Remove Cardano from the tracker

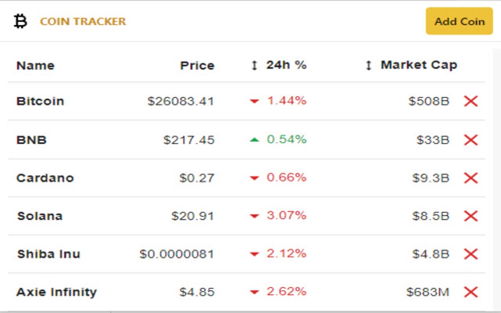471,178
